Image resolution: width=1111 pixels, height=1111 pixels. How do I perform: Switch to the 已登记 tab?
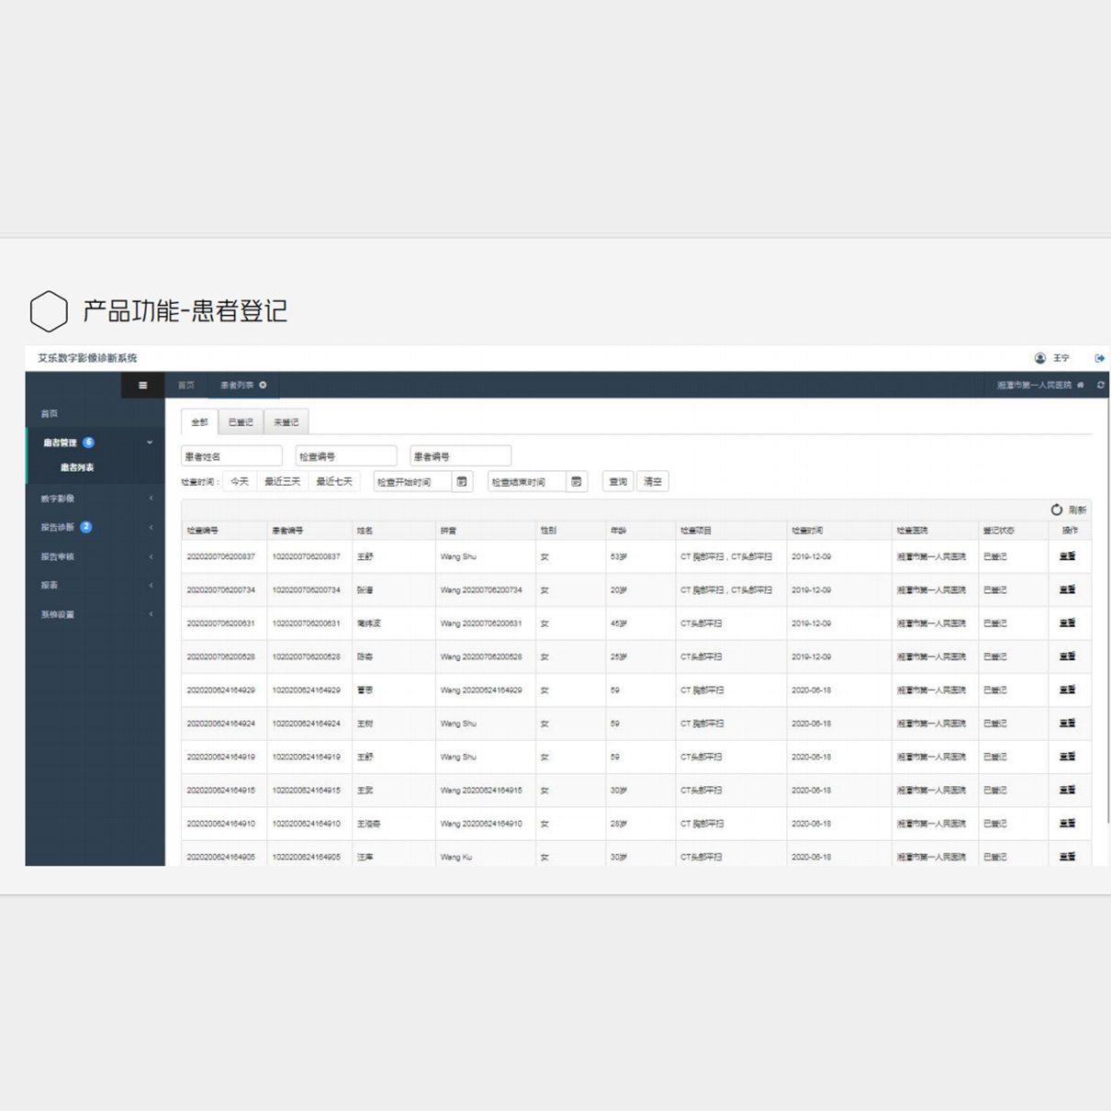pyautogui.click(x=241, y=422)
